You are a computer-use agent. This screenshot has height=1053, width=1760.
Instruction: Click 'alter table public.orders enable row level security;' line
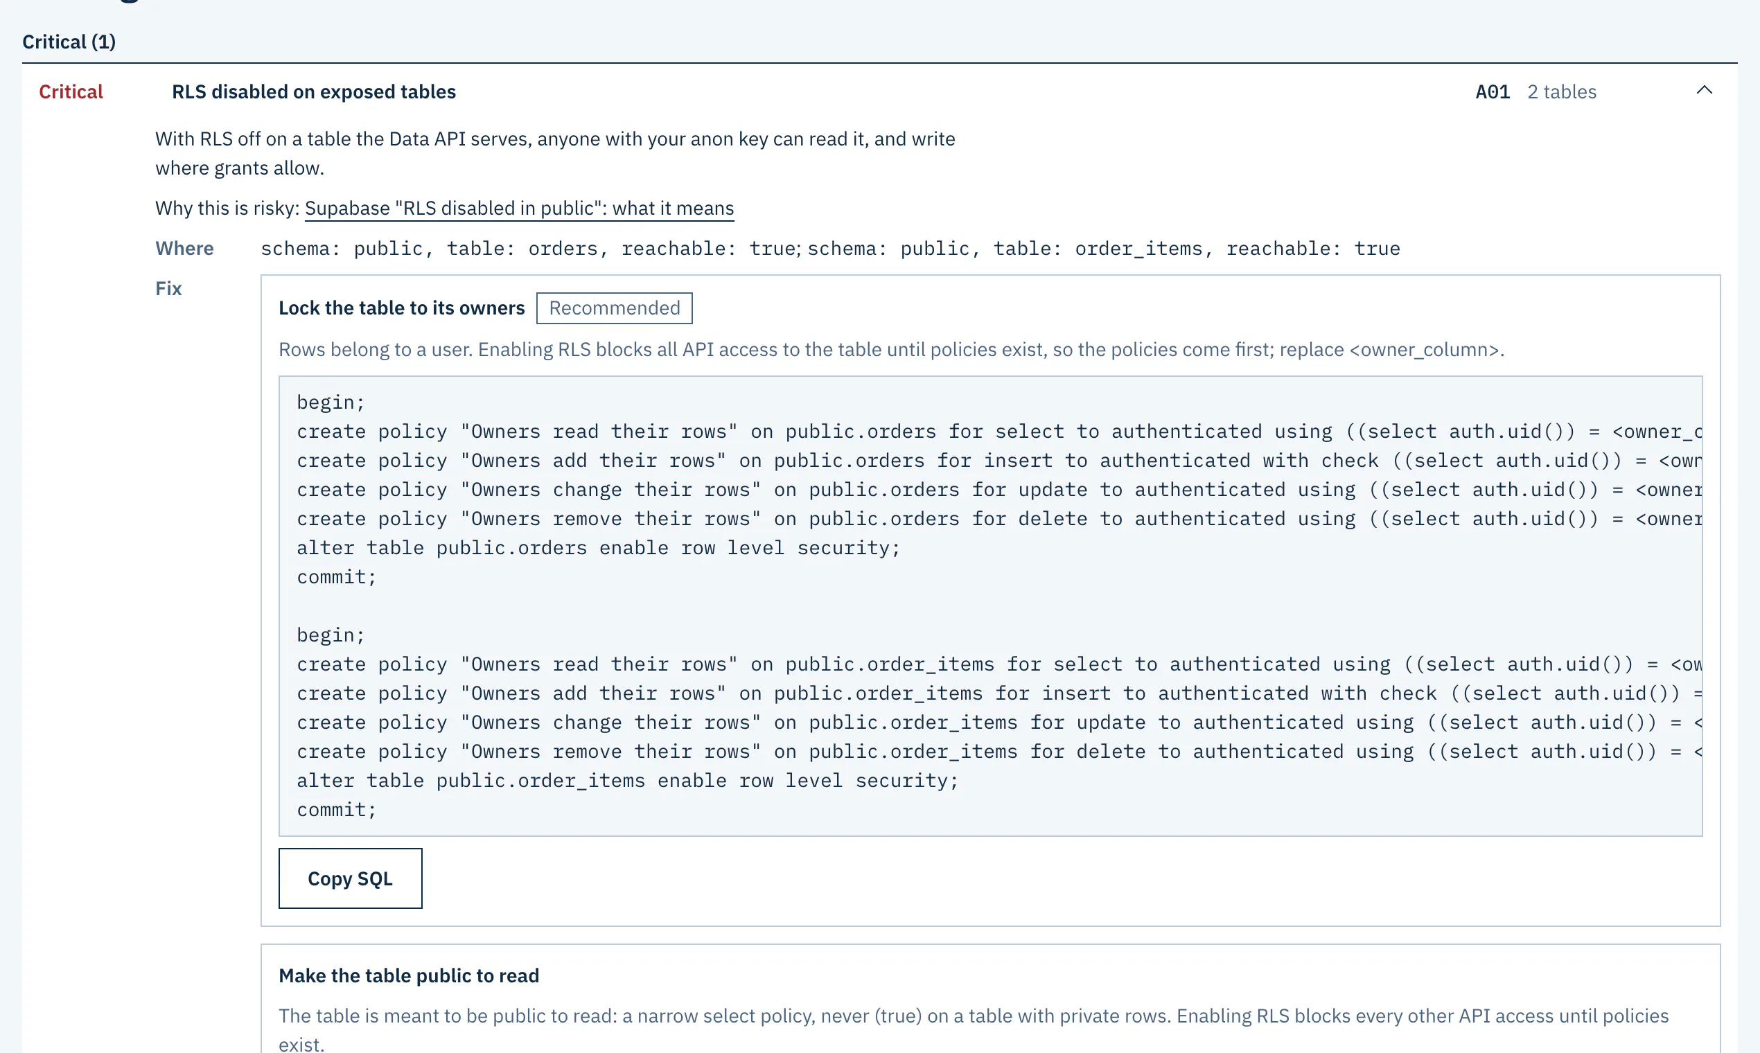coord(598,548)
